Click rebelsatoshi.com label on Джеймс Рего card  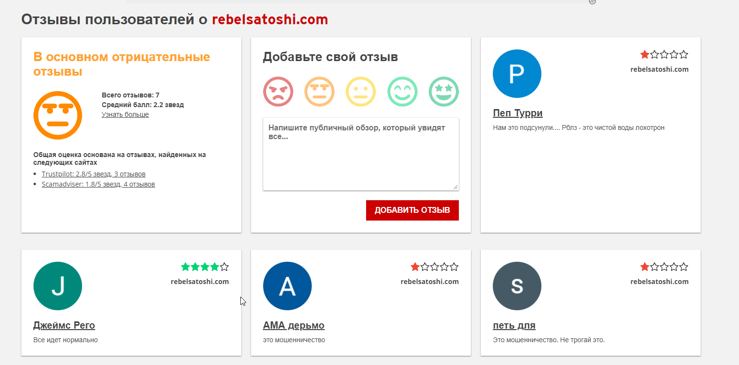coord(200,281)
